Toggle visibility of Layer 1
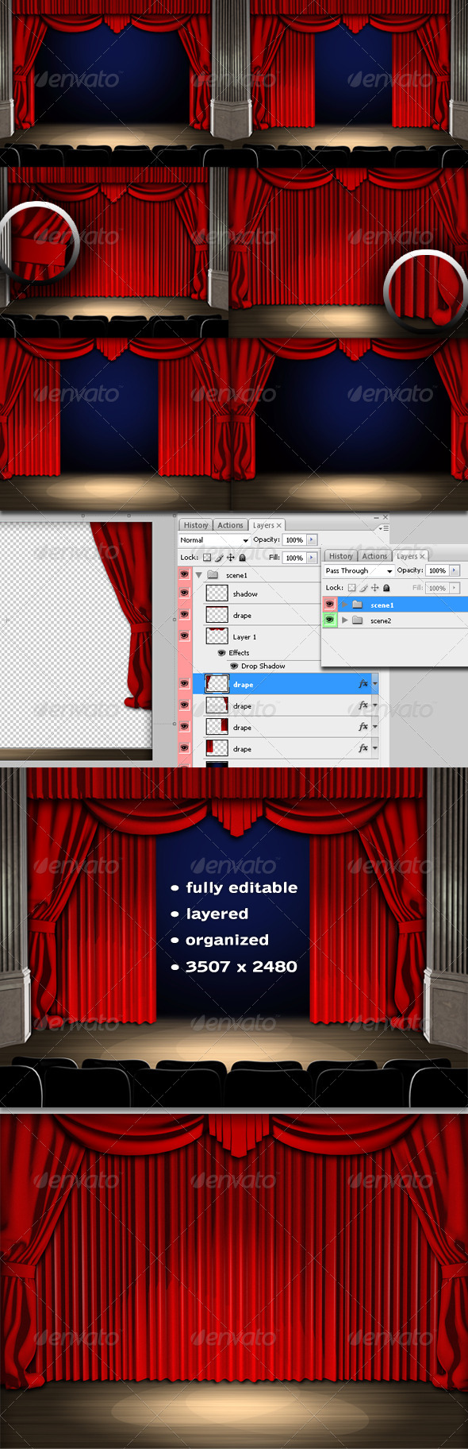The width and height of the screenshot is (468, 1449). tap(185, 636)
